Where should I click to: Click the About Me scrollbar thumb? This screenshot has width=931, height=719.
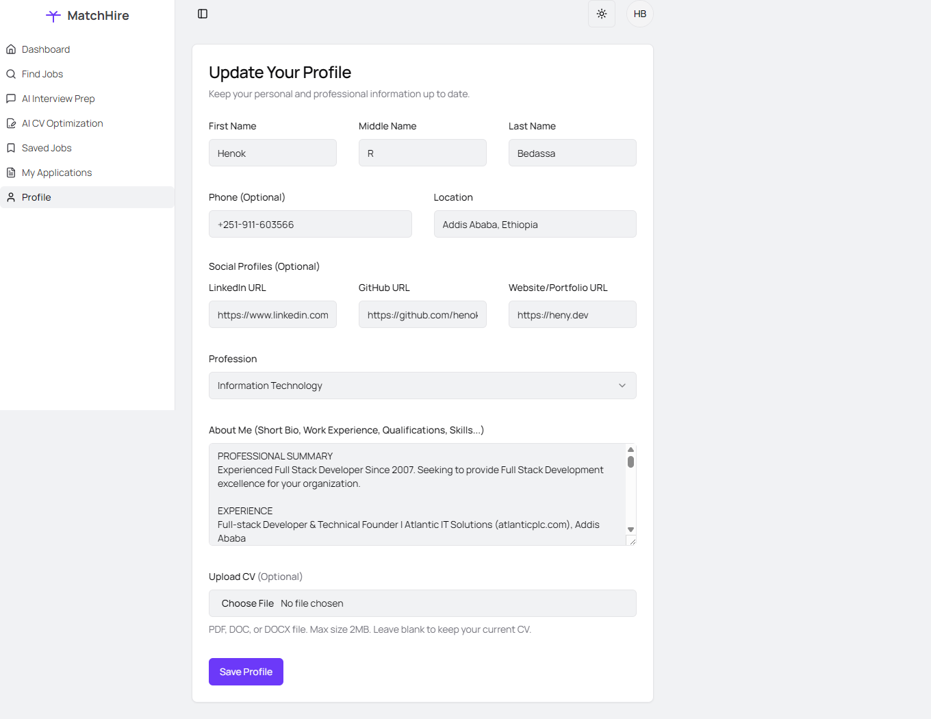coord(630,462)
